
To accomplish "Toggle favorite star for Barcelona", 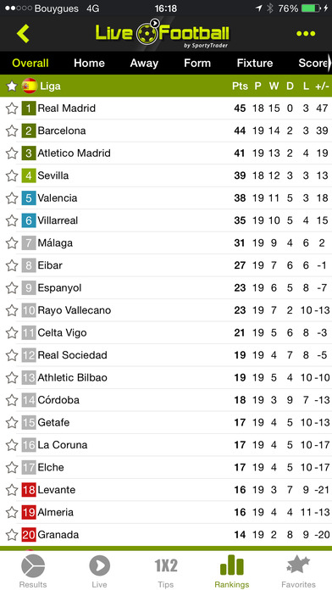I will point(12,131).
